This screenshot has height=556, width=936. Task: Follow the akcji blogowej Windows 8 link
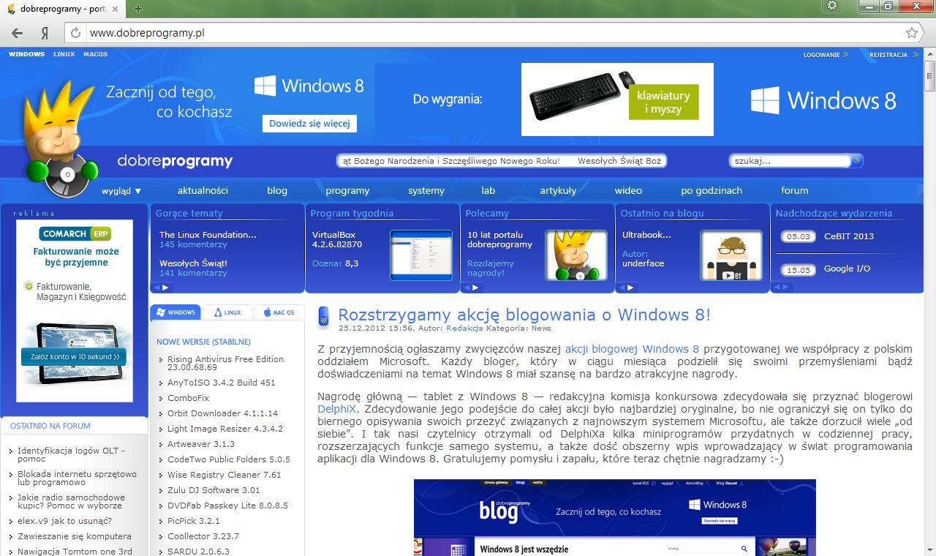click(632, 349)
